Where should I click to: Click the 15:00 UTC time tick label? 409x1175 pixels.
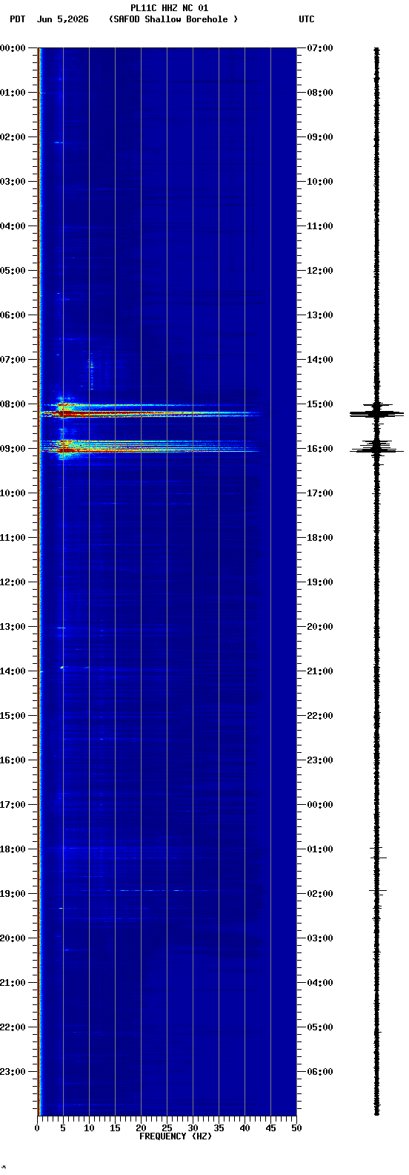tap(320, 404)
